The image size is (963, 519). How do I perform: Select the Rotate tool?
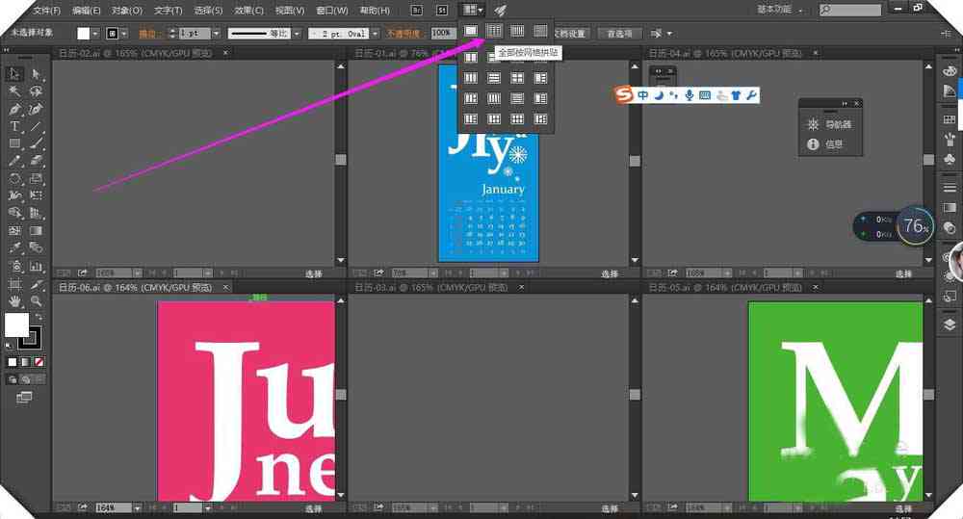(x=14, y=179)
